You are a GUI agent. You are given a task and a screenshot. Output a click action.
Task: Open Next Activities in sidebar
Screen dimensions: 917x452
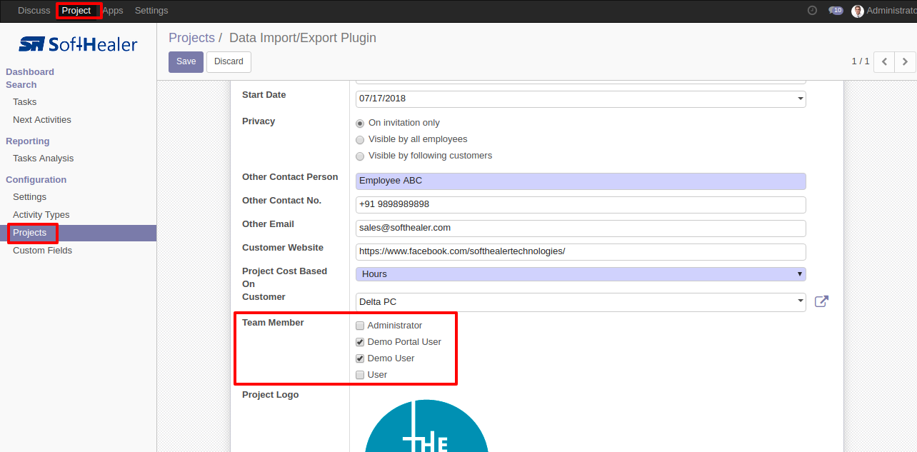click(42, 120)
